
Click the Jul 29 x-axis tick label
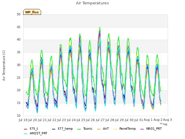[119, 120]
